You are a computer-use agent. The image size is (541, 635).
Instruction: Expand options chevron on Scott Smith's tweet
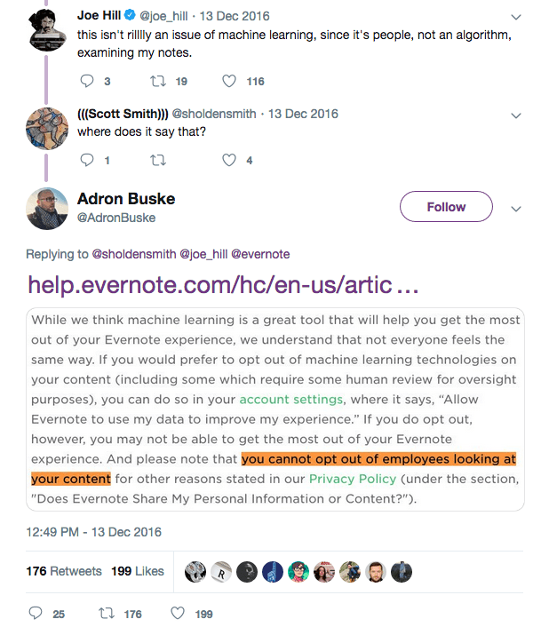pyautogui.click(x=517, y=115)
